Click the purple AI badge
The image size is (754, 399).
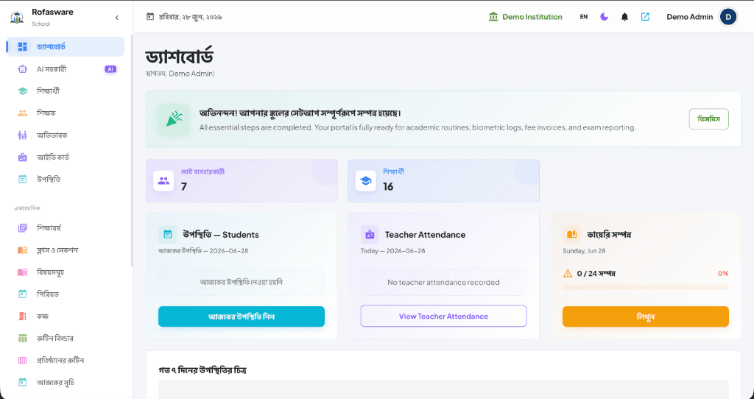(x=110, y=69)
